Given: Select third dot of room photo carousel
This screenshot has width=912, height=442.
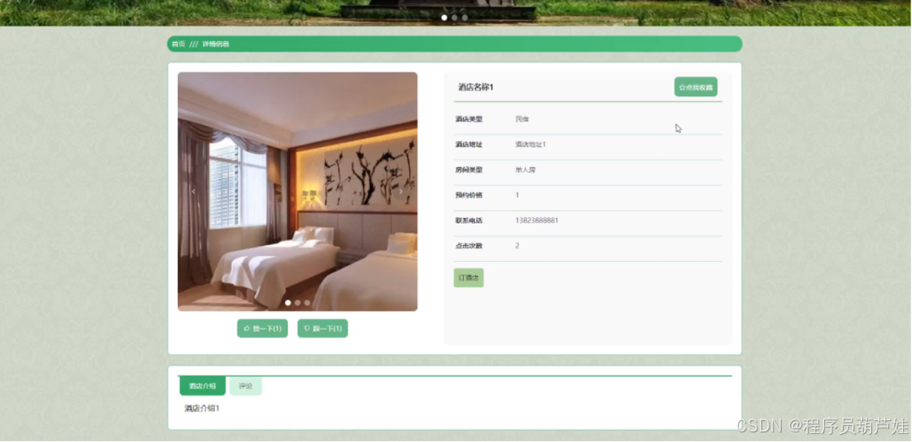Looking at the screenshot, I should tap(307, 303).
